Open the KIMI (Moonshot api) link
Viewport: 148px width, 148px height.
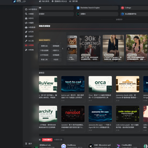[x=103, y=145]
